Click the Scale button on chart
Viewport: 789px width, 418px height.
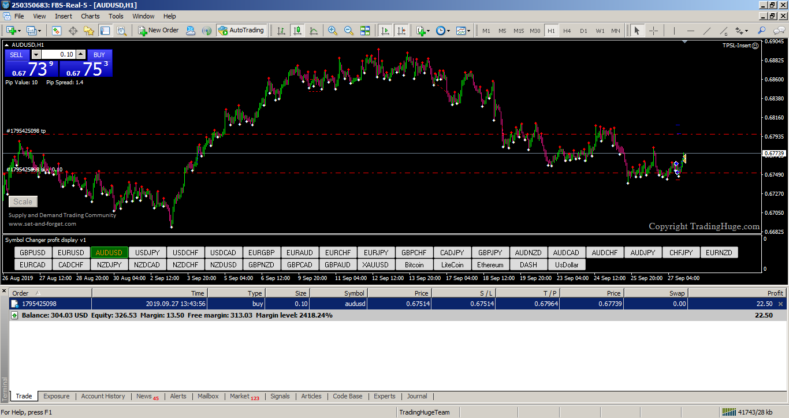23,201
